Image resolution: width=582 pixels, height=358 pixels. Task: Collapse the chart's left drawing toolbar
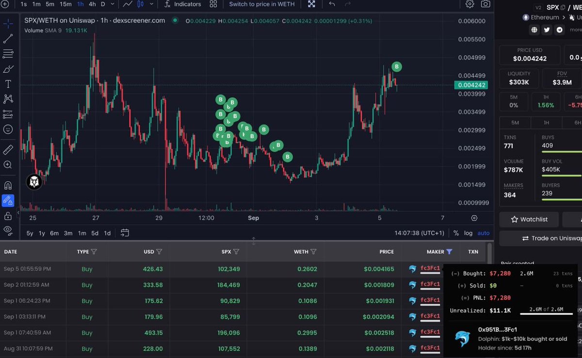point(18,213)
